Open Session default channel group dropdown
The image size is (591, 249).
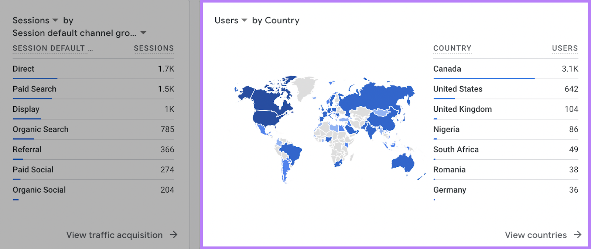coord(143,33)
